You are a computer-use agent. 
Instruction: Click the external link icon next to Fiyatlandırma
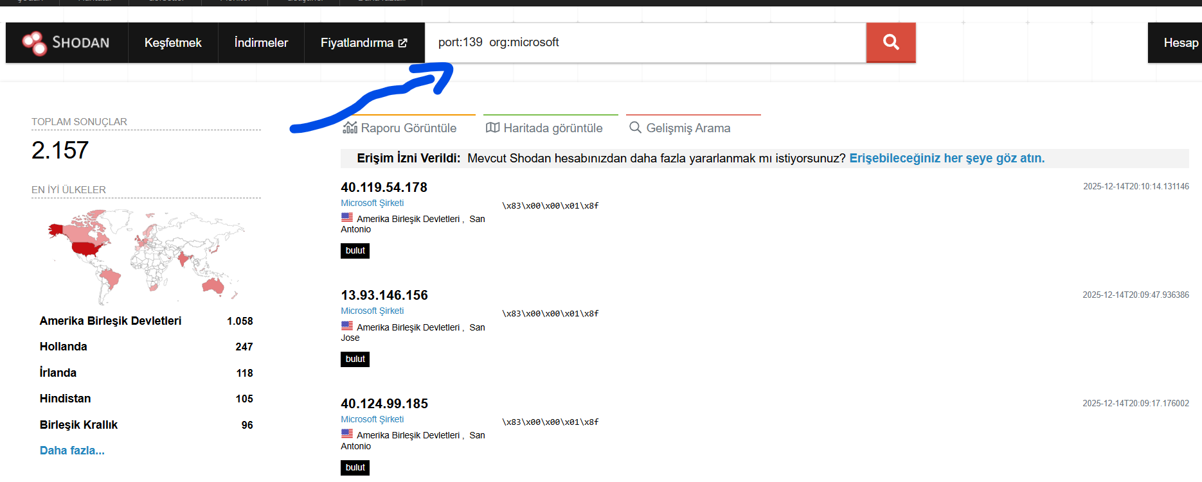403,43
